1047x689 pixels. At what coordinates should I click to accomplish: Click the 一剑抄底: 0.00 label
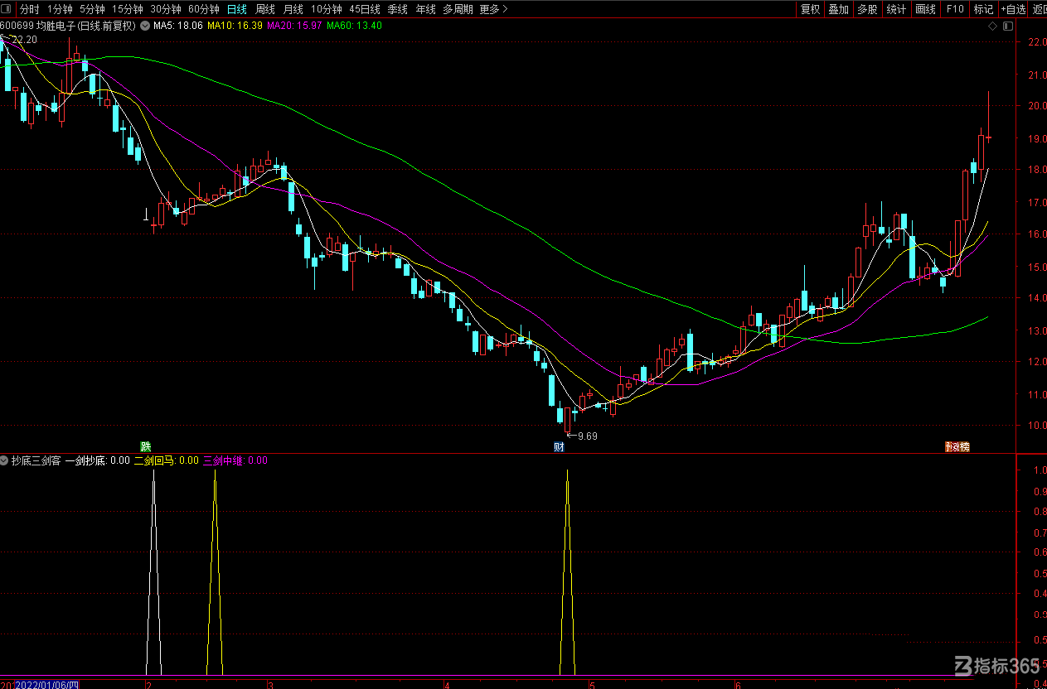98,460
